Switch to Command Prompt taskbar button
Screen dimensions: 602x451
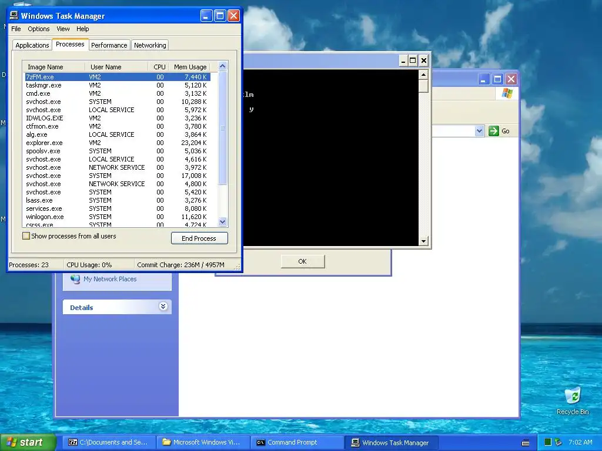click(297, 442)
